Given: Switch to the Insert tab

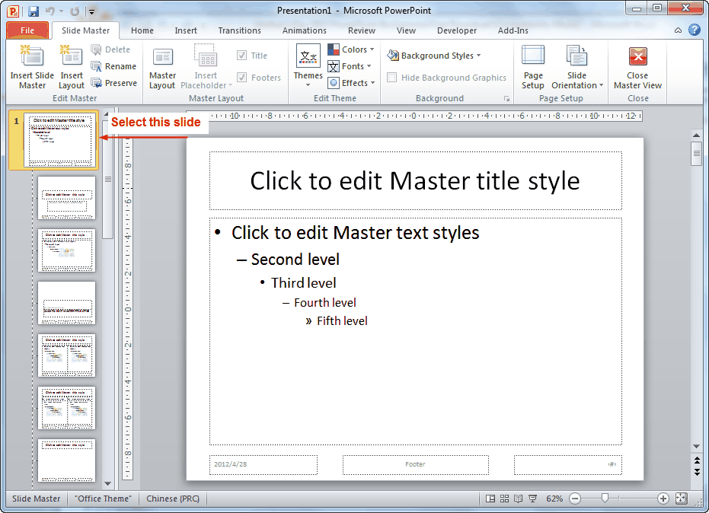Looking at the screenshot, I should coord(186,30).
